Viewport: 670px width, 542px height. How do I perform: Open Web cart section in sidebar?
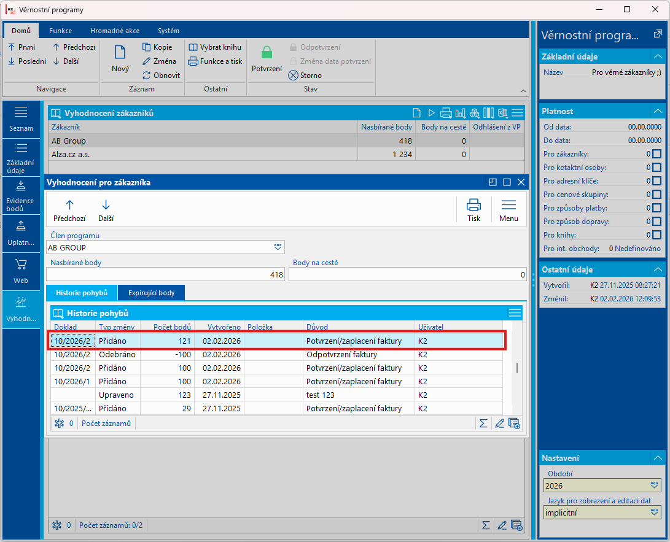[21, 271]
